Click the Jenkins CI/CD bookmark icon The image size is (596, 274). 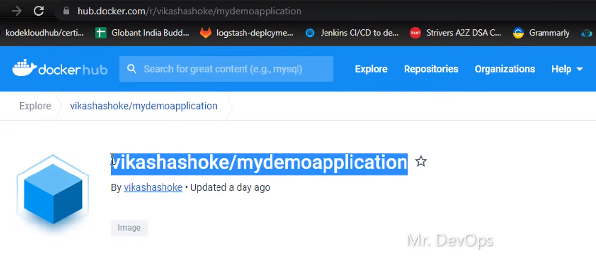click(310, 33)
